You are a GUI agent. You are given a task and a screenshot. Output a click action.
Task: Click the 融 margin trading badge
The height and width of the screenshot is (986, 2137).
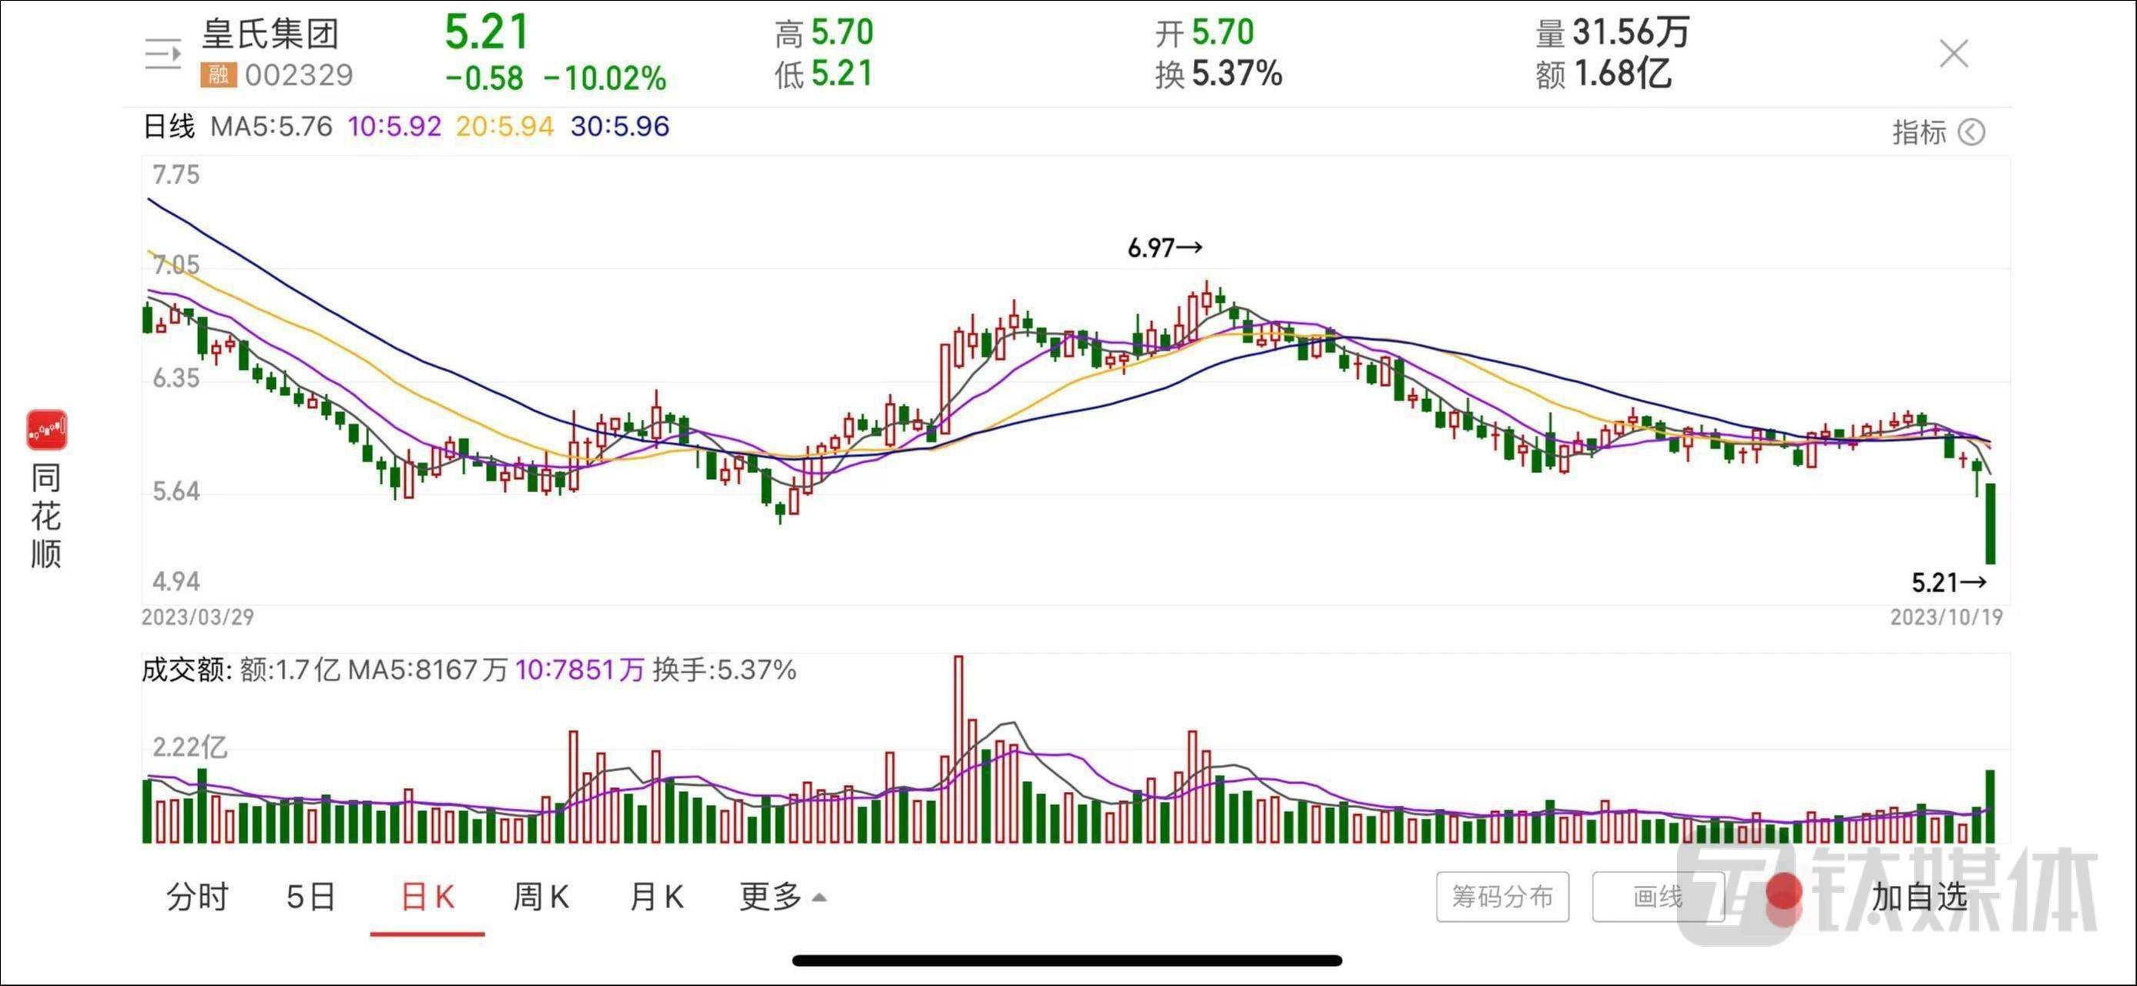(218, 75)
